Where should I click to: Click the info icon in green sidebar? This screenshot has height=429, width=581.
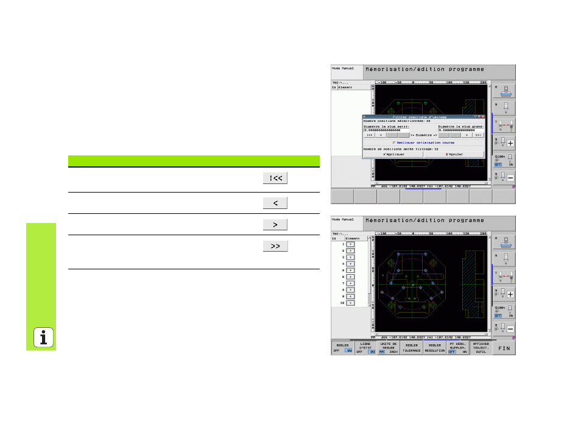click(x=43, y=338)
